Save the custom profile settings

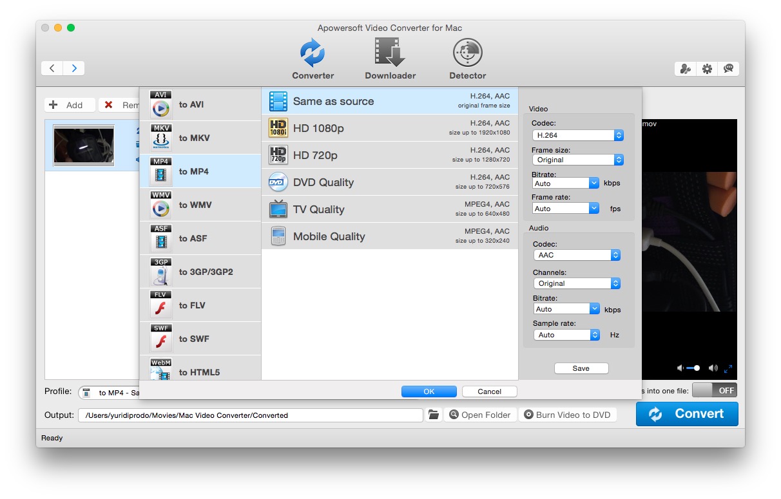(x=581, y=368)
